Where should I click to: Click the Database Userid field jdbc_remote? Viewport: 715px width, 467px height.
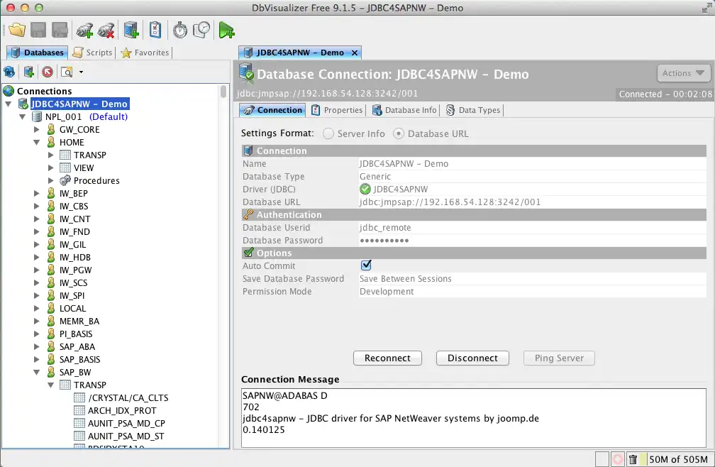point(533,227)
